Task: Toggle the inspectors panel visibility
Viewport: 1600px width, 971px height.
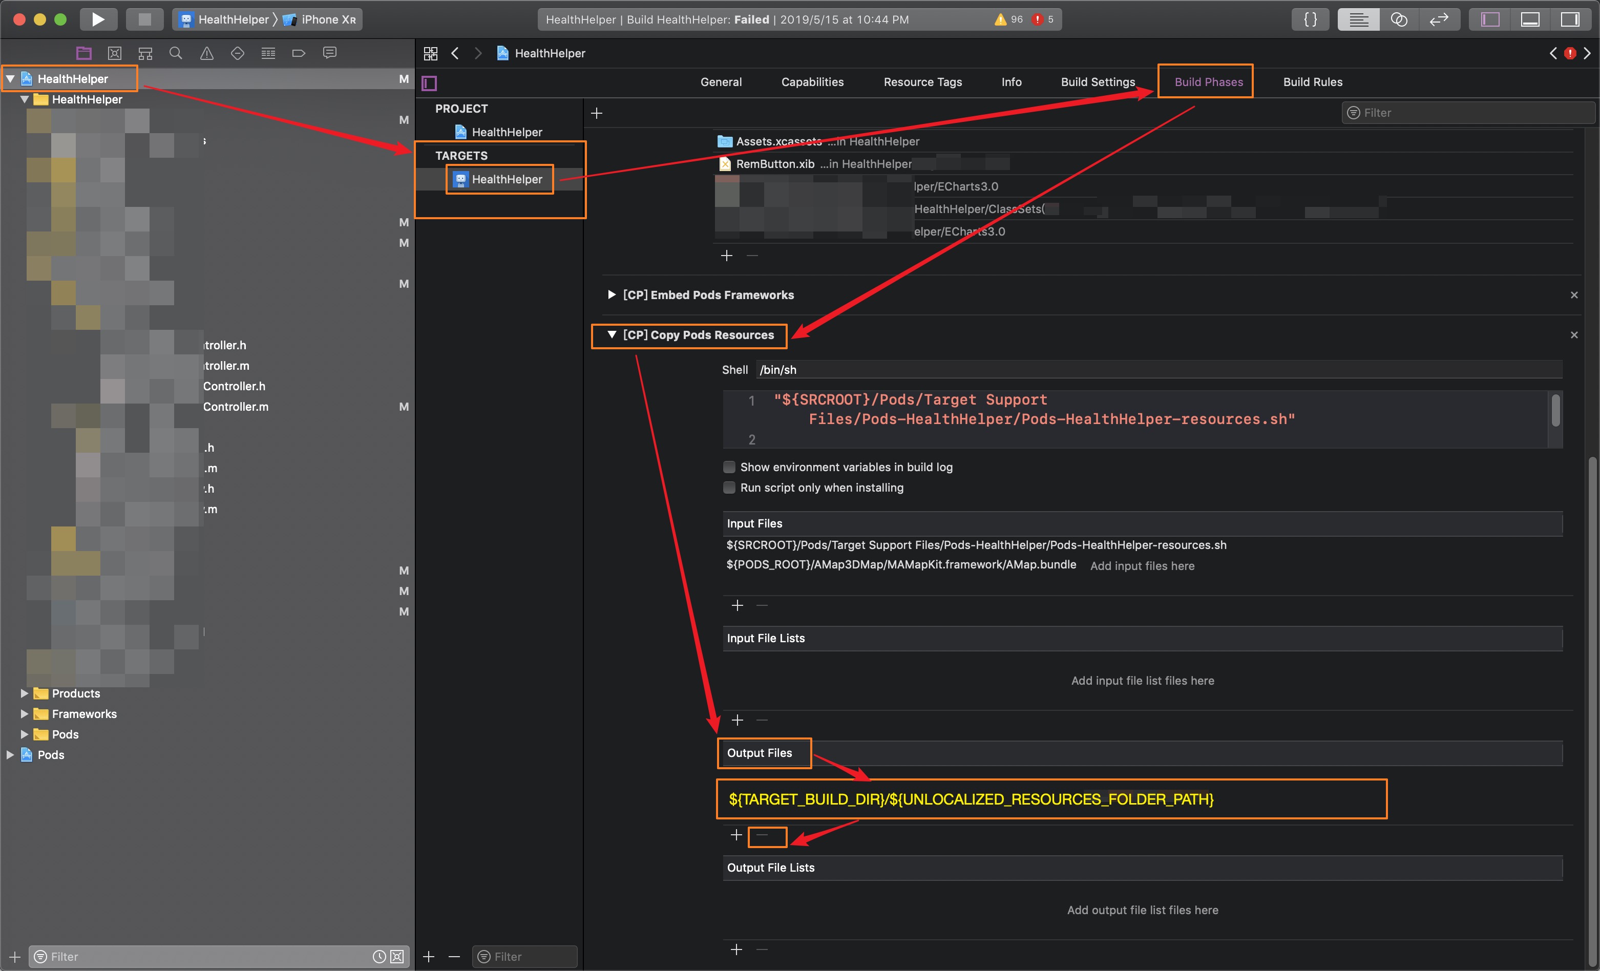Action: (1570, 19)
